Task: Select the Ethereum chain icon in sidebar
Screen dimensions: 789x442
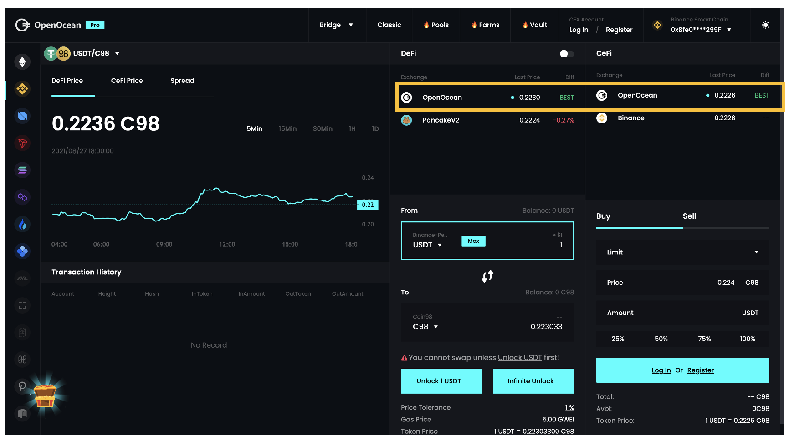Action: [x=22, y=62]
